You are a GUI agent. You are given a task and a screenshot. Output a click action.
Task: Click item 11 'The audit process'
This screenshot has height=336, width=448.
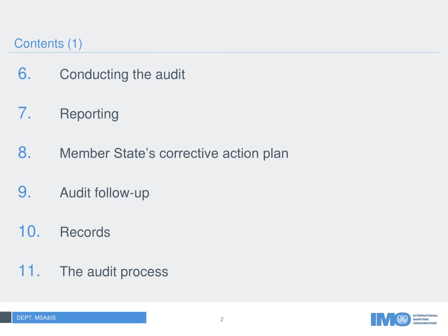(114, 271)
